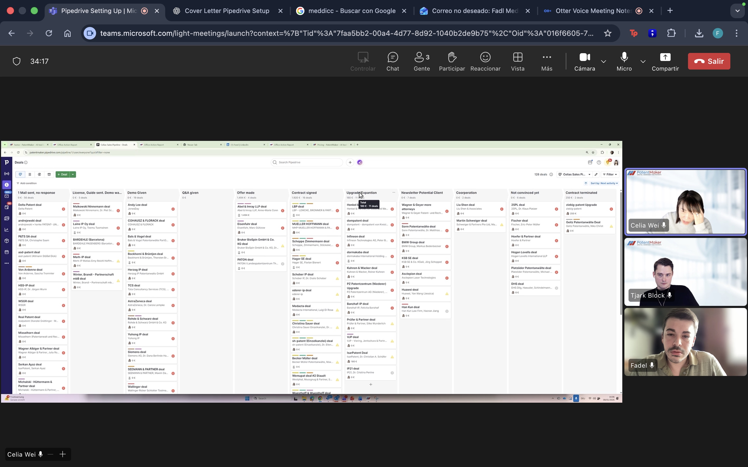
Task: Expand the Micro options chevron
Action: (643, 61)
